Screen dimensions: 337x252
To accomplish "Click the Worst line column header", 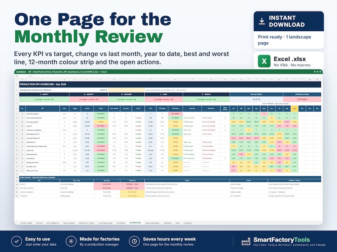I will click(x=211, y=109).
